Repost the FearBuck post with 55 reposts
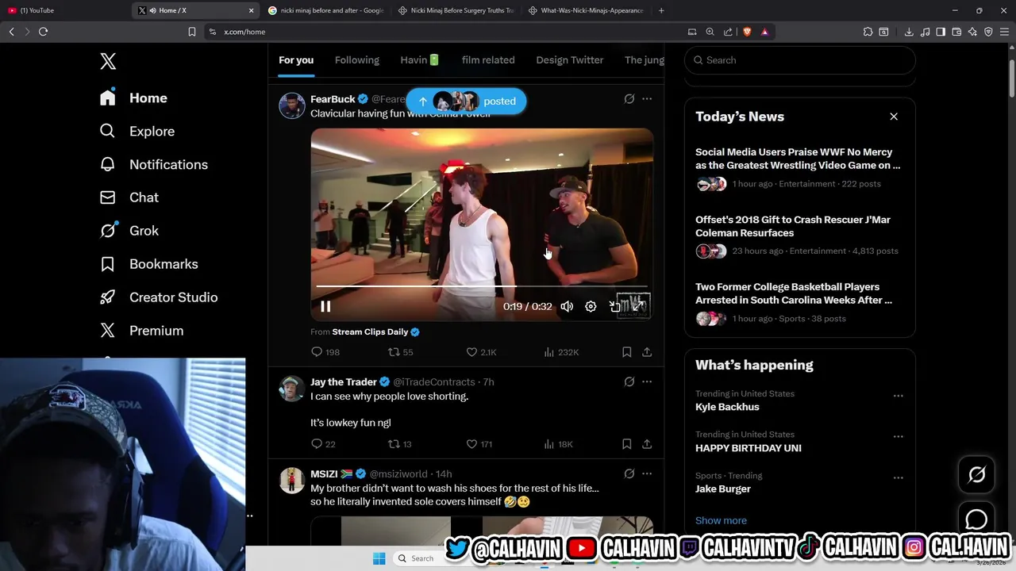 400,352
